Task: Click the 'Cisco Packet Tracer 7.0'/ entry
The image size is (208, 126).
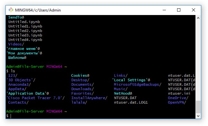Action: (x=35, y=98)
